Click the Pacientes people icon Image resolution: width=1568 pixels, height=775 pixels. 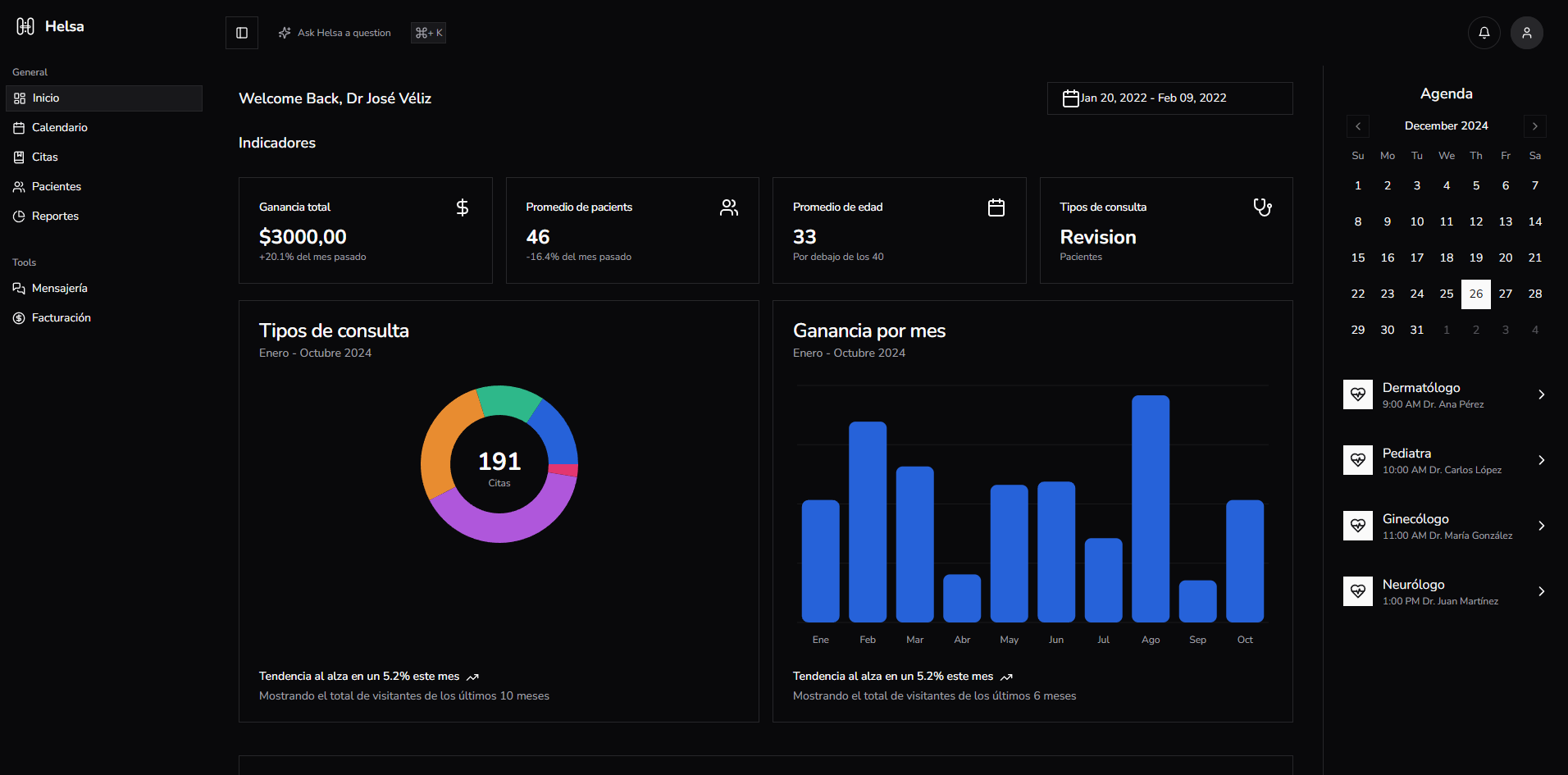pos(19,187)
